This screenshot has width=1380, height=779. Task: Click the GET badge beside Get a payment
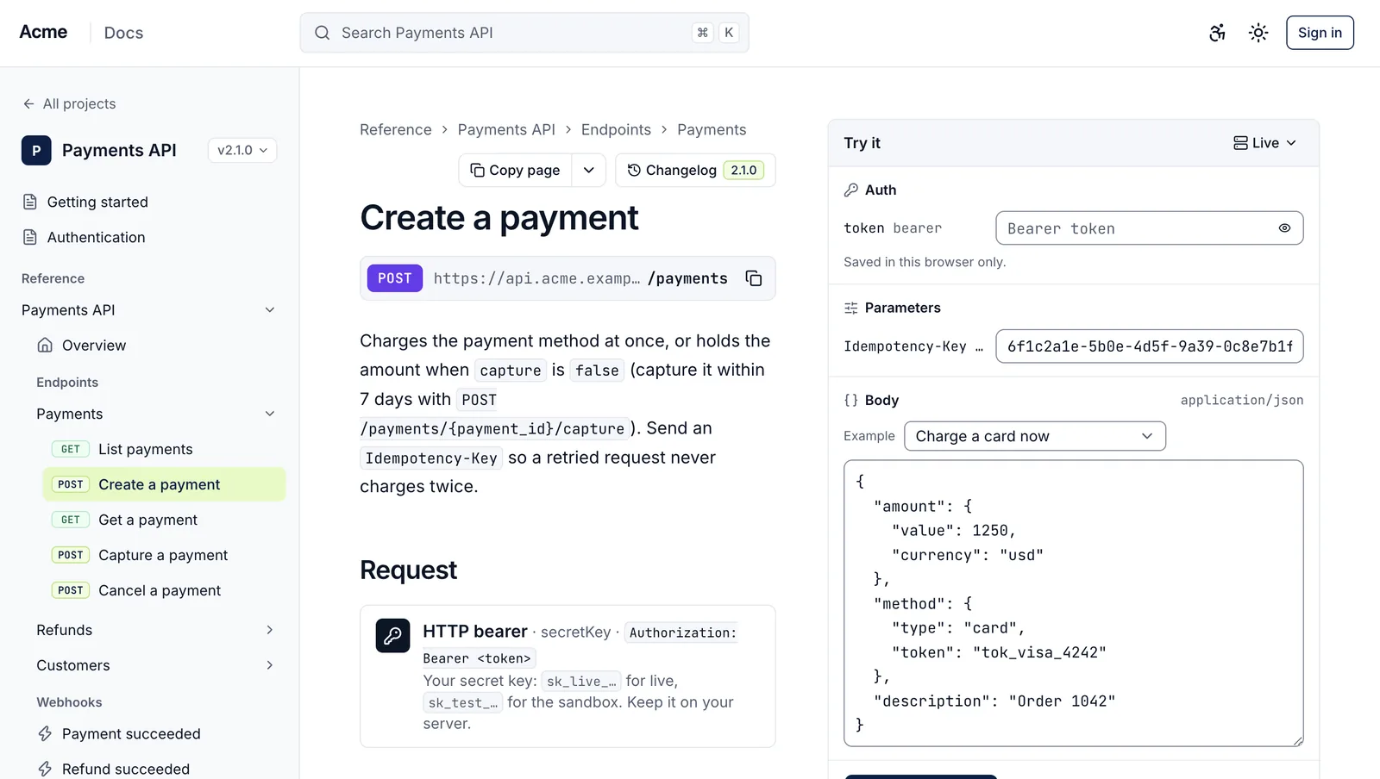coord(71,520)
